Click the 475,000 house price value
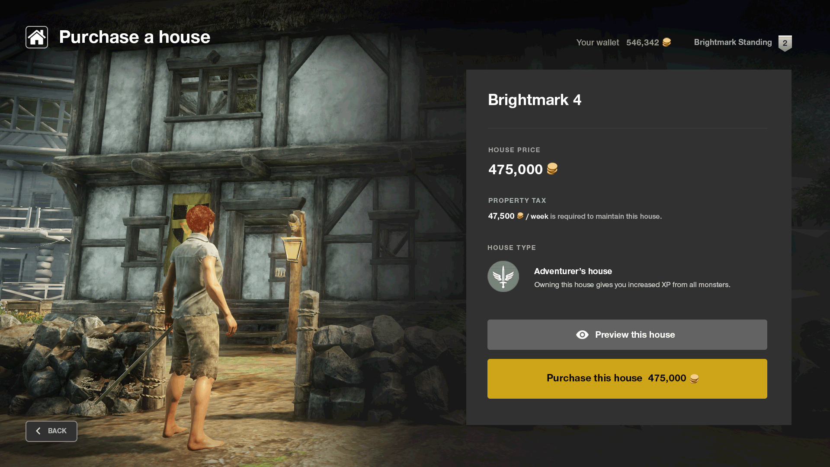This screenshot has width=830, height=467. pos(515,170)
